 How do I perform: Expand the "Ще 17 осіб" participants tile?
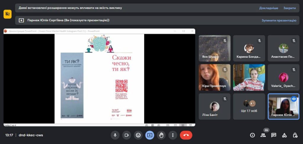point(249,106)
